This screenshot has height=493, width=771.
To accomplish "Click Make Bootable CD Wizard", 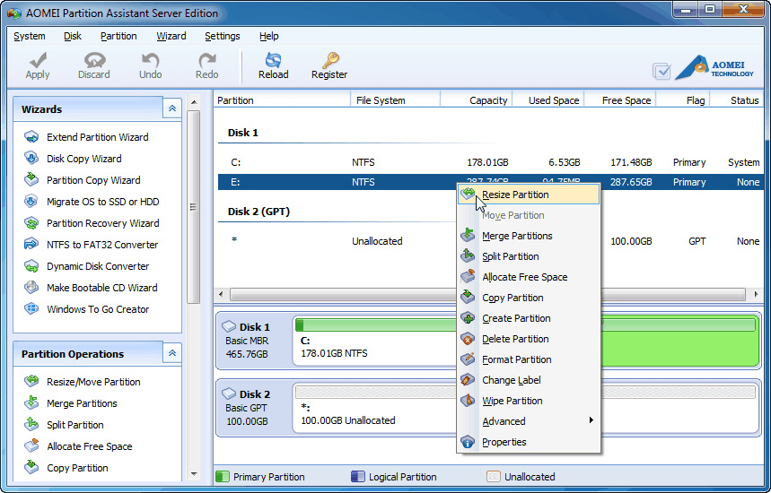I will click(x=101, y=288).
